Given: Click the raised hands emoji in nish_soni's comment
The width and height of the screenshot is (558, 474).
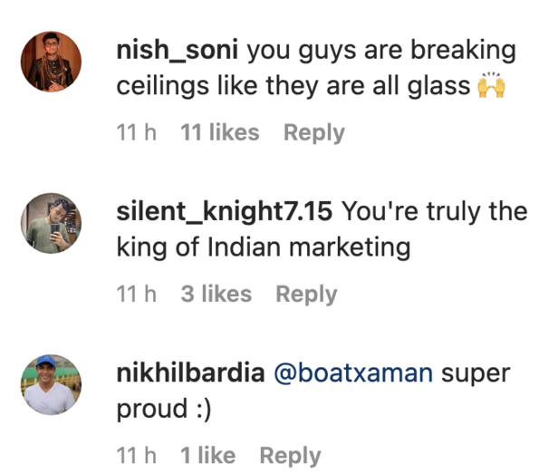Looking at the screenshot, I should 490,86.
